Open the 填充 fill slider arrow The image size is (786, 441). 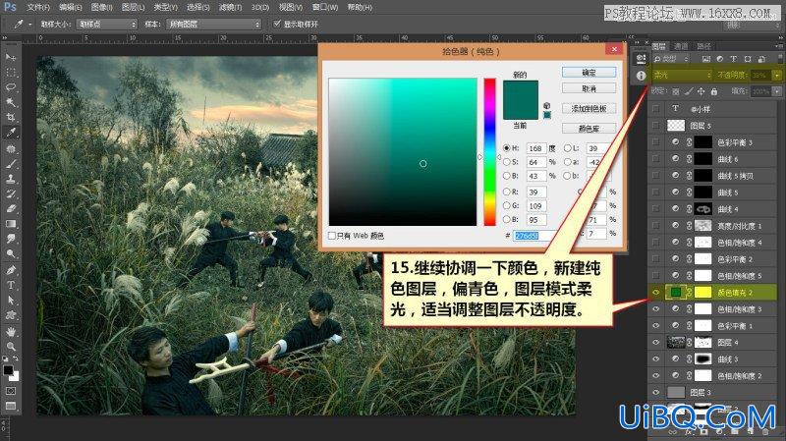tap(777, 91)
